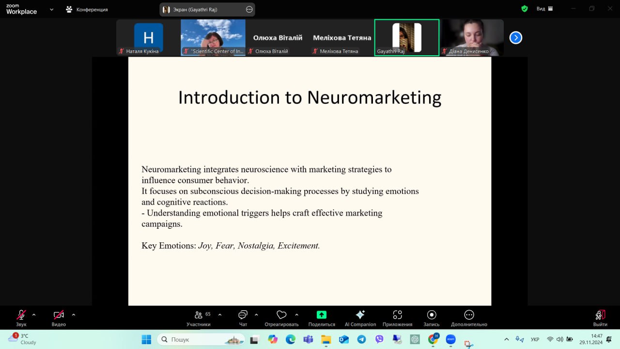Open the Participants panel

198,317
